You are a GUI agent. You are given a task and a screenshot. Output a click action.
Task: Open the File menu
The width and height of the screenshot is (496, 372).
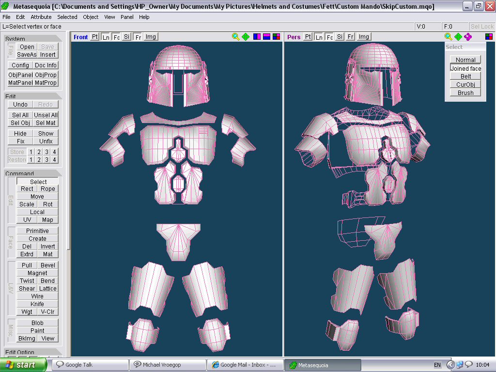pos(6,17)
